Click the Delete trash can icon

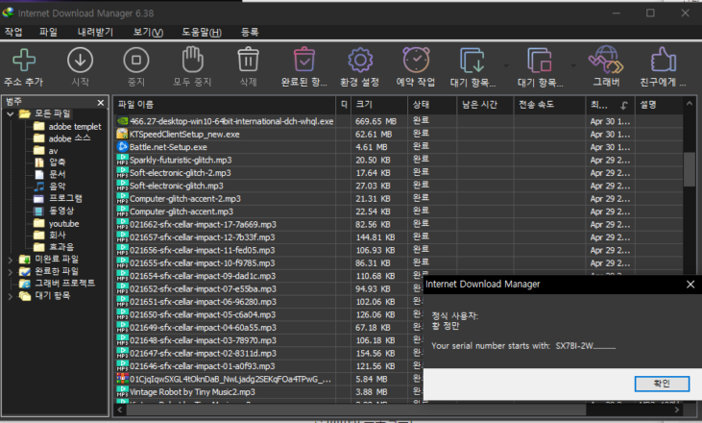point(248,60)
